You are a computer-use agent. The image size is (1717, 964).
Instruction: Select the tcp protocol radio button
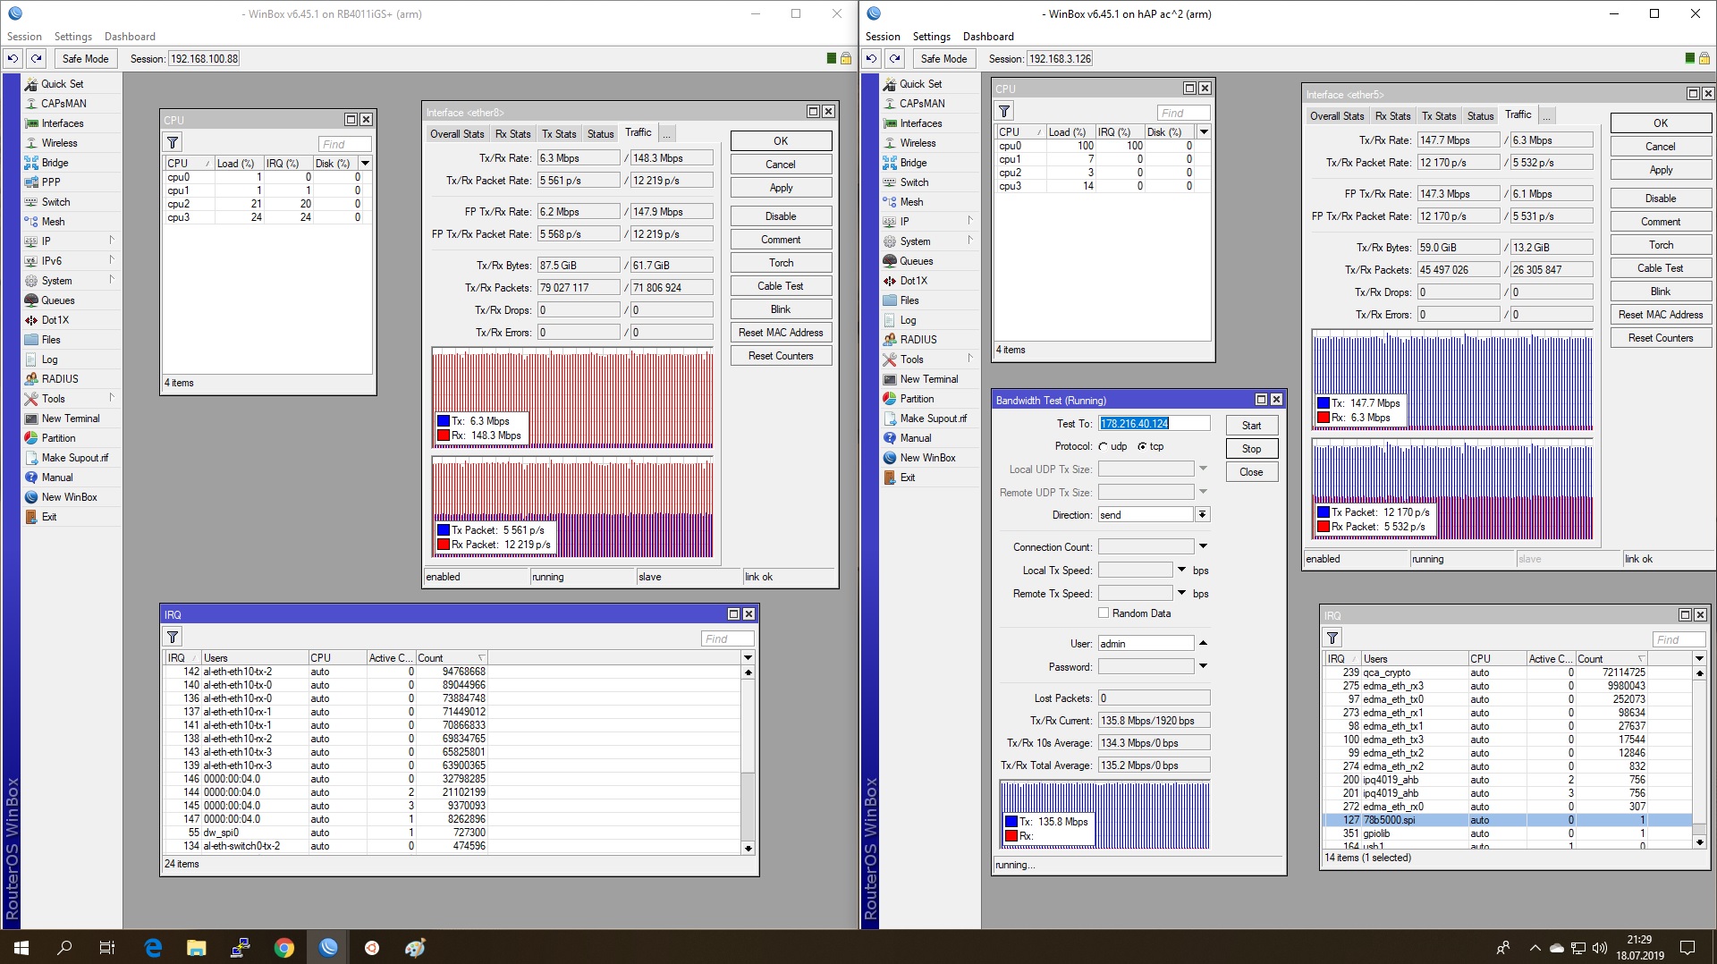[1142, 447]
